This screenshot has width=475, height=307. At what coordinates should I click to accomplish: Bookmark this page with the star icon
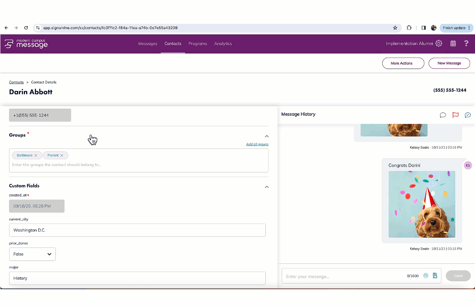pyautogui.click(x=395, y=28)
